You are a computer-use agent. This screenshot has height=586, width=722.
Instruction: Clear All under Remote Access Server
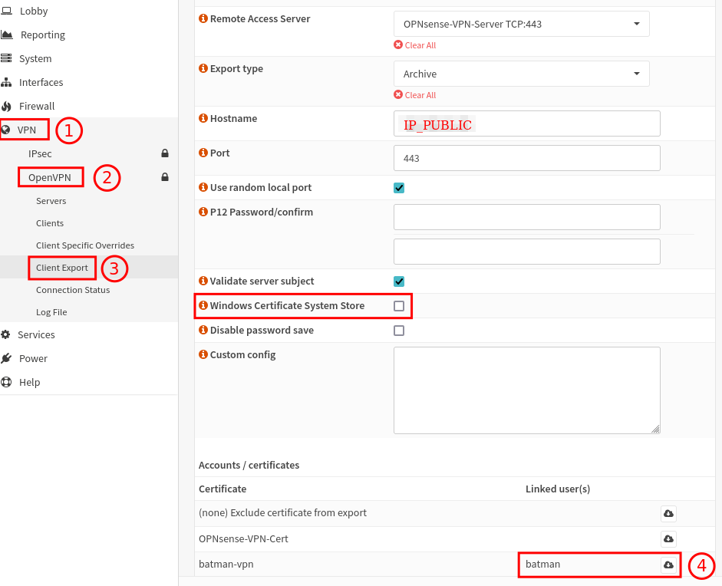pos(415,45)
